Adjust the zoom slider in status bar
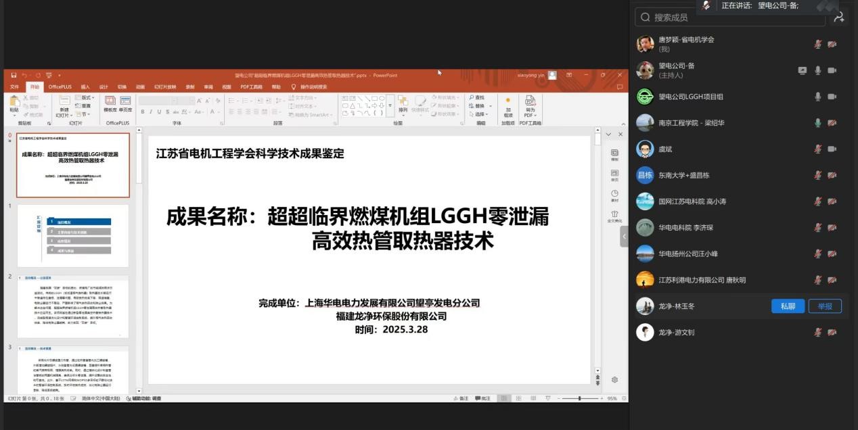Image resolution: width=858 pixels, height=430 pixels. coord(579,399)
